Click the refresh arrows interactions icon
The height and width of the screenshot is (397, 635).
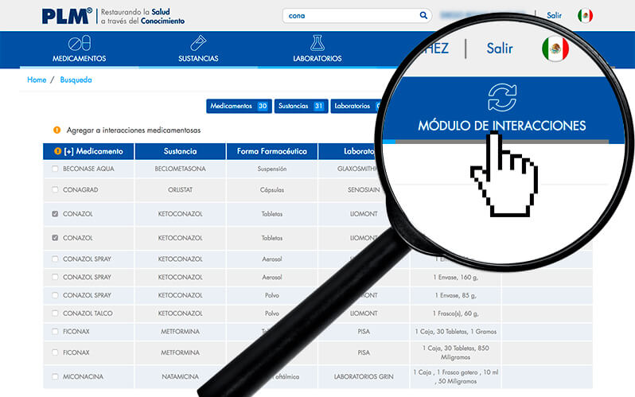[502, 97]
